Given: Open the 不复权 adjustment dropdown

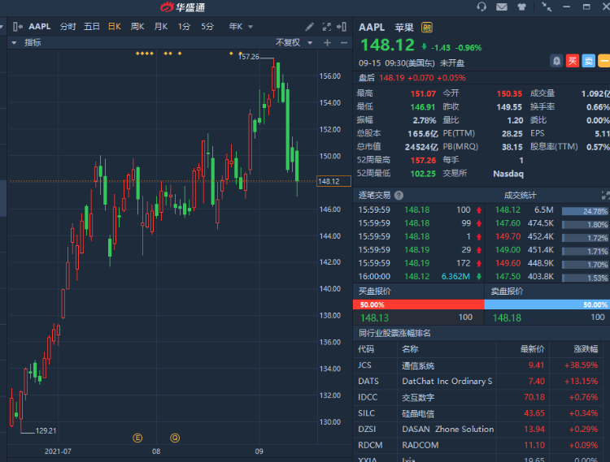Looking at the screenshot, I should (294, 43).
